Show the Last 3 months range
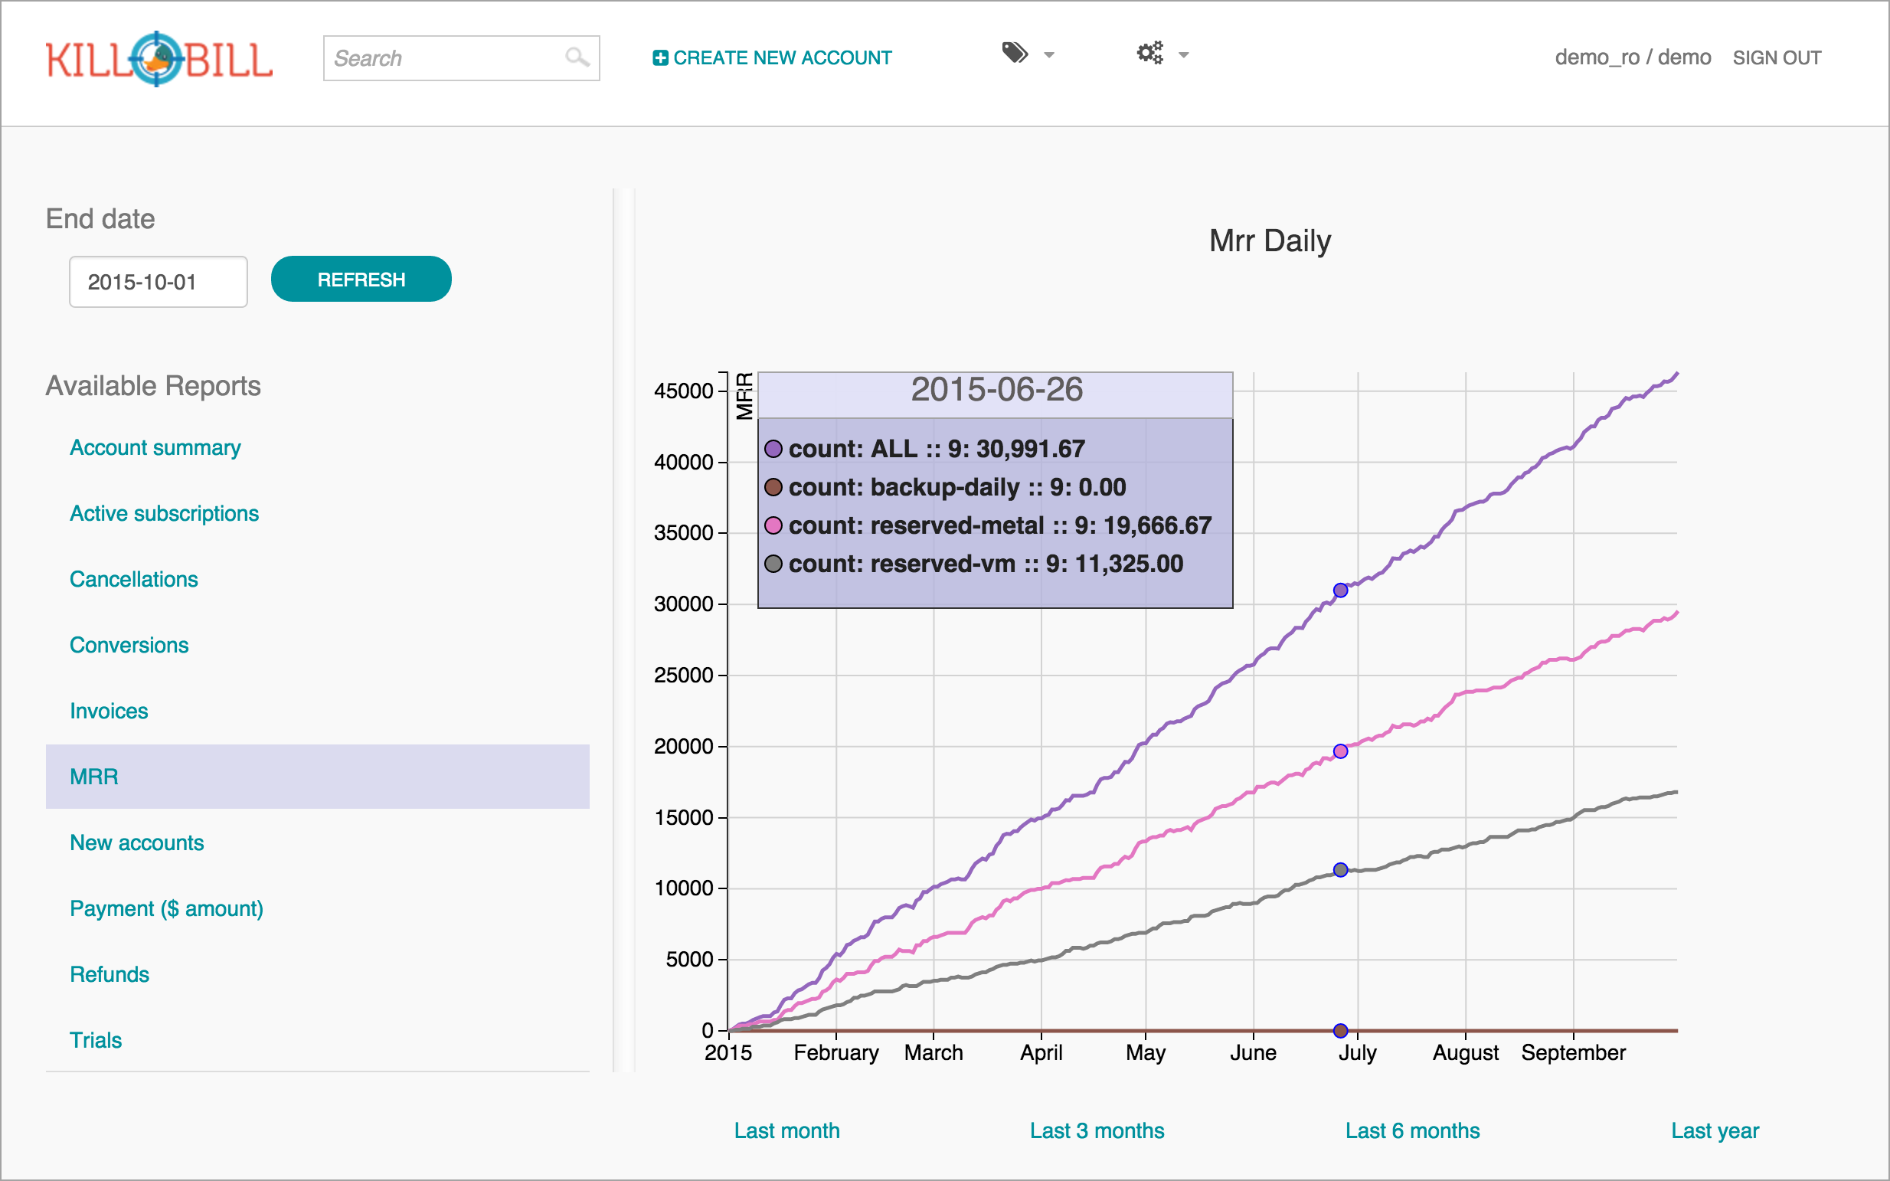This screenshot has width=1890, height=1181. [x=1097, y=1130]
